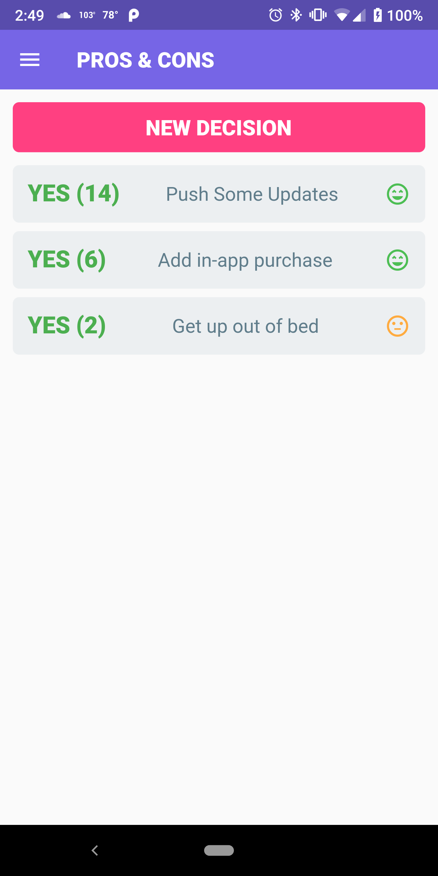Viewport: 438px width, 876px height.
Task: Tap the NEW DECISION button
Action: pyautogui.click(x=219, y=127)
